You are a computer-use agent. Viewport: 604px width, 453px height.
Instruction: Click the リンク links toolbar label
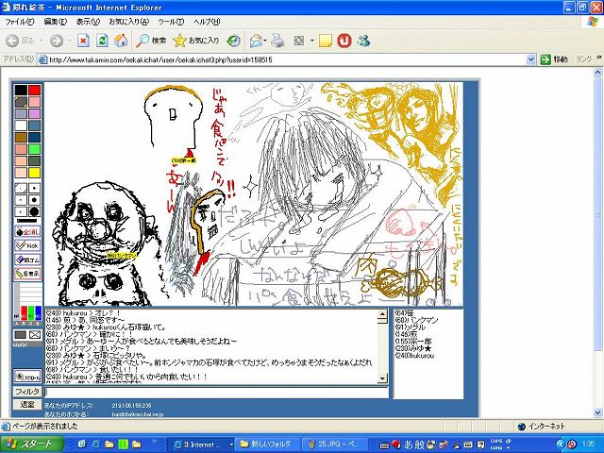point(583,59)
